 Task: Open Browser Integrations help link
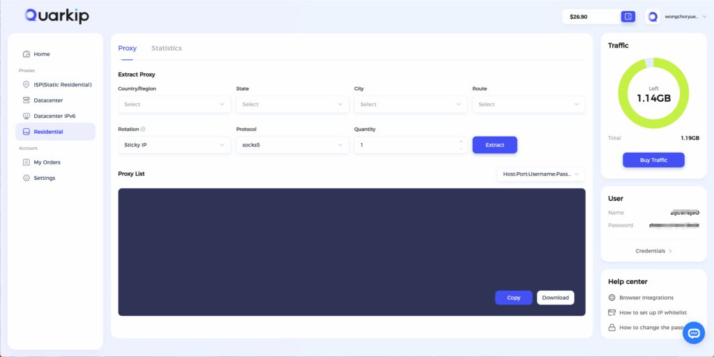pos(646,297)
